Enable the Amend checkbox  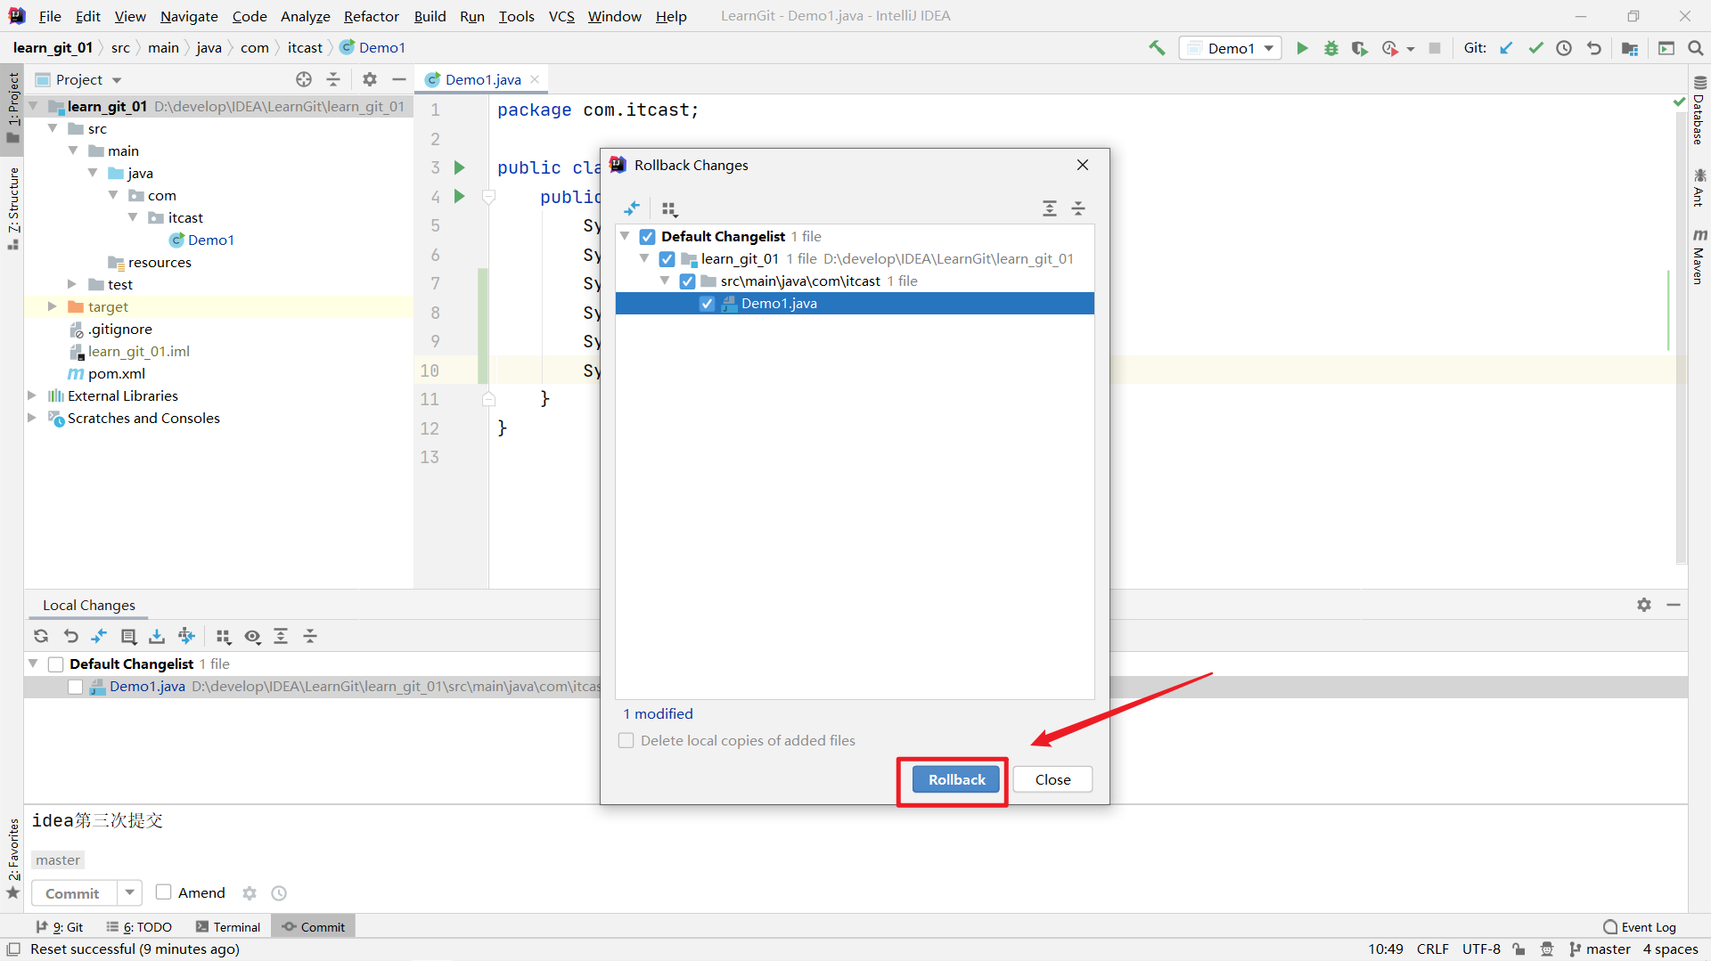(x=164, y=892)
